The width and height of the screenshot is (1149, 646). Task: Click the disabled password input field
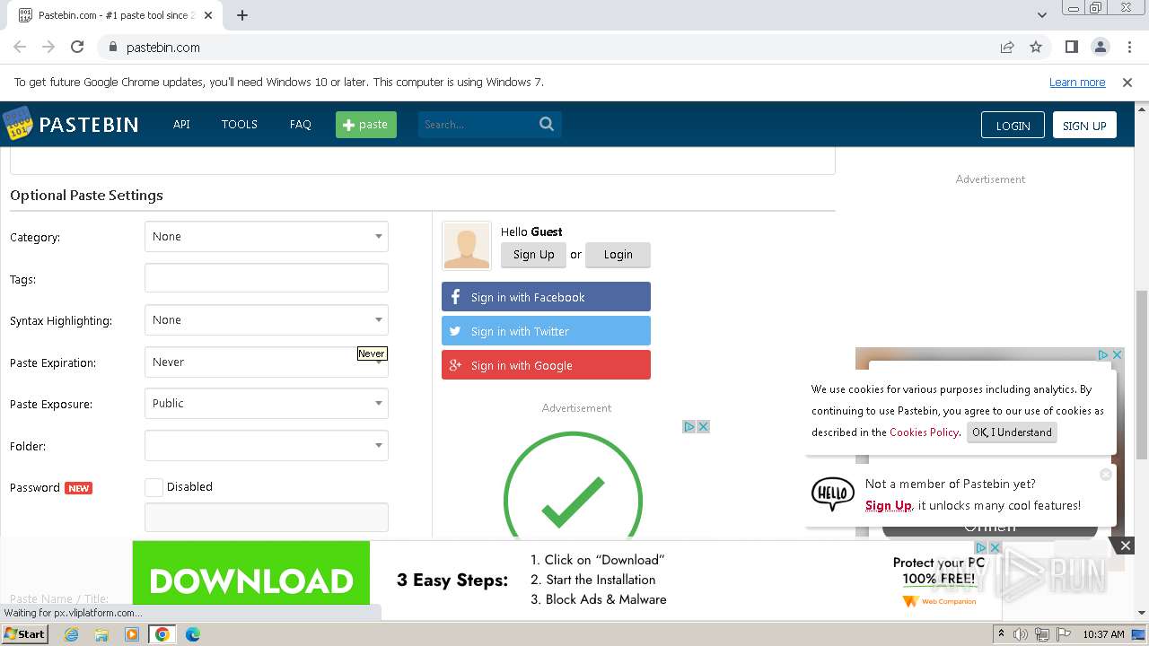pyautogui.click(x=267, y=518)
